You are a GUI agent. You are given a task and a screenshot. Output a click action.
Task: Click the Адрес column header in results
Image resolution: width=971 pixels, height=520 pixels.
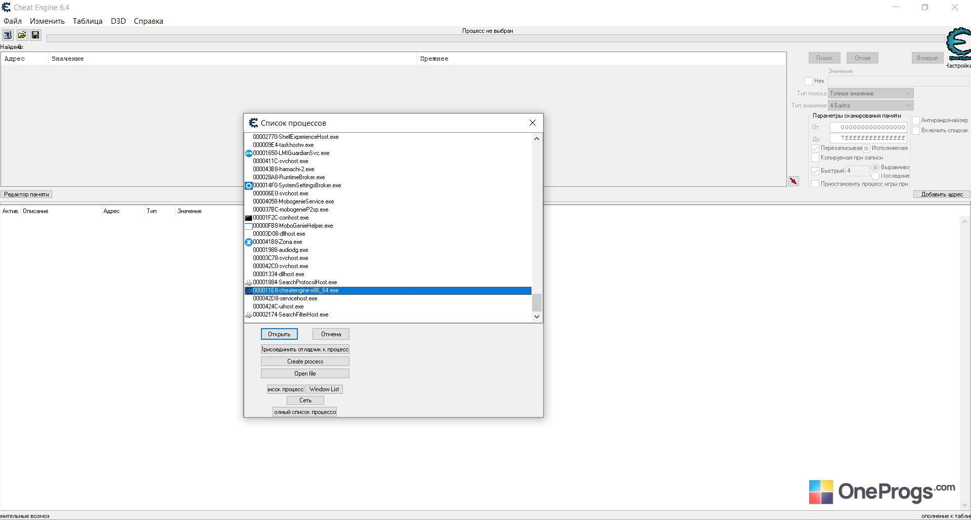pyautogui.click(x=25, y=59)
